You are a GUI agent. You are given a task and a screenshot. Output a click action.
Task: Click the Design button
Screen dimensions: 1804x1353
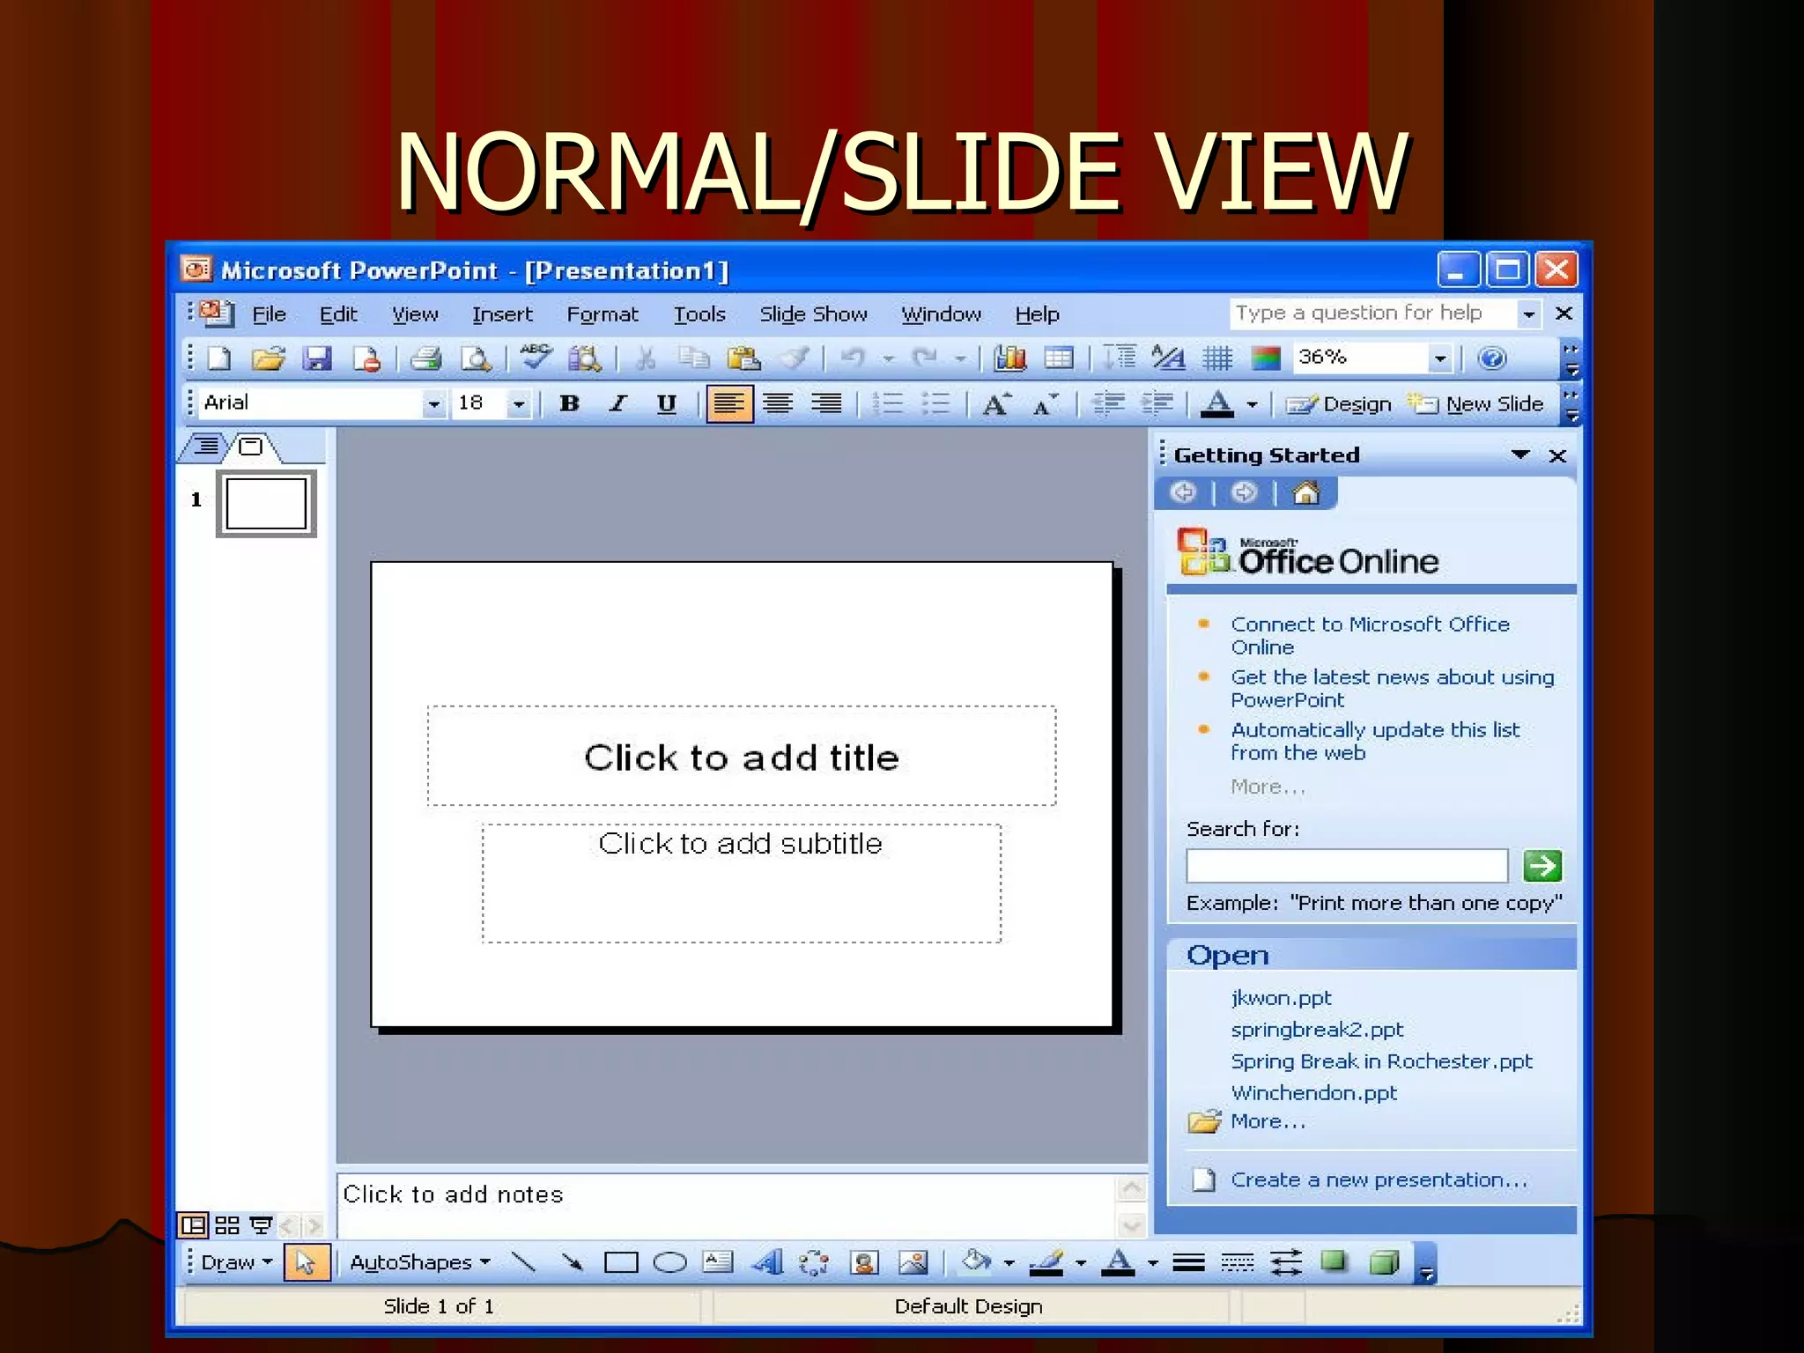click(x=1338, y=403)
